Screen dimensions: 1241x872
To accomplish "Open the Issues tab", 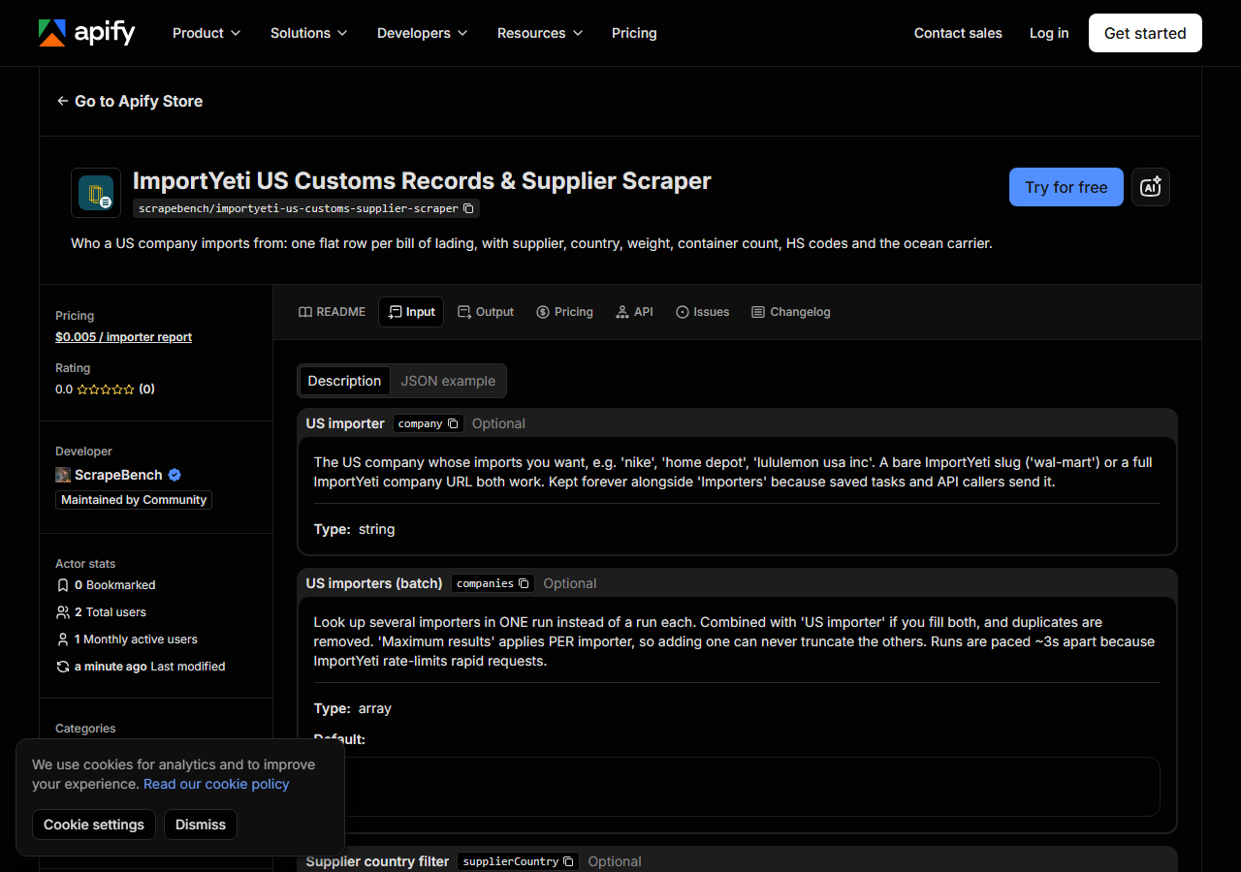I will [702, 312].
